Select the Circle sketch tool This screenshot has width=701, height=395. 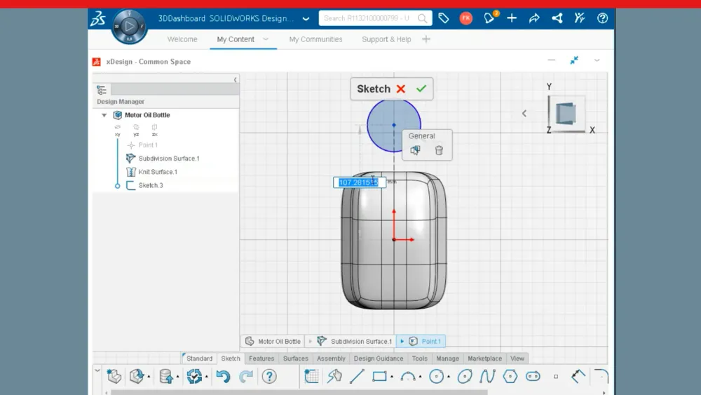(x=436, y=376)
